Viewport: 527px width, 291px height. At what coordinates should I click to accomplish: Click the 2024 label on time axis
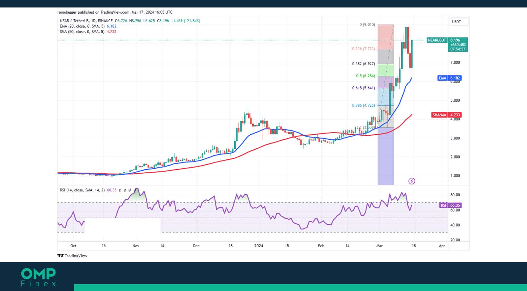pyautogui.click(x=259, y=246)
